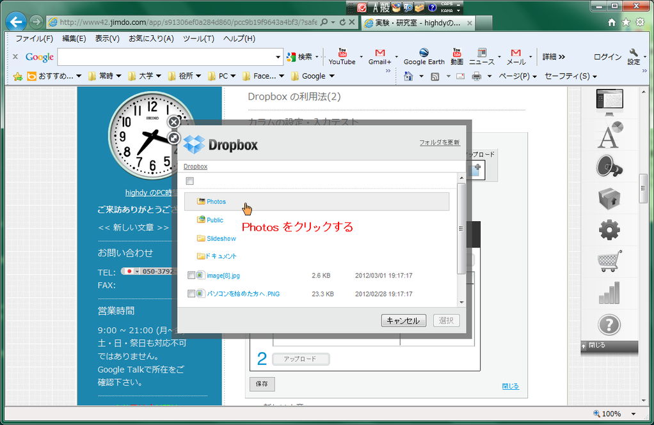Click the 検索 button on Google toolbar
The height and width of the screenshot is (425, 654).
(300, 57)
